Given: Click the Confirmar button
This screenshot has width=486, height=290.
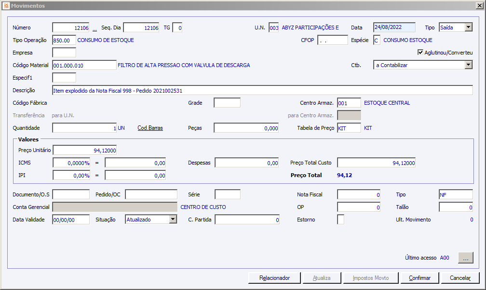Looking at the screenshot, I should point(419,278).
